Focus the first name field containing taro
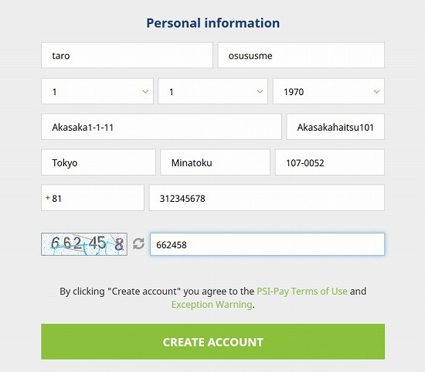 click(x=127, y=55)
